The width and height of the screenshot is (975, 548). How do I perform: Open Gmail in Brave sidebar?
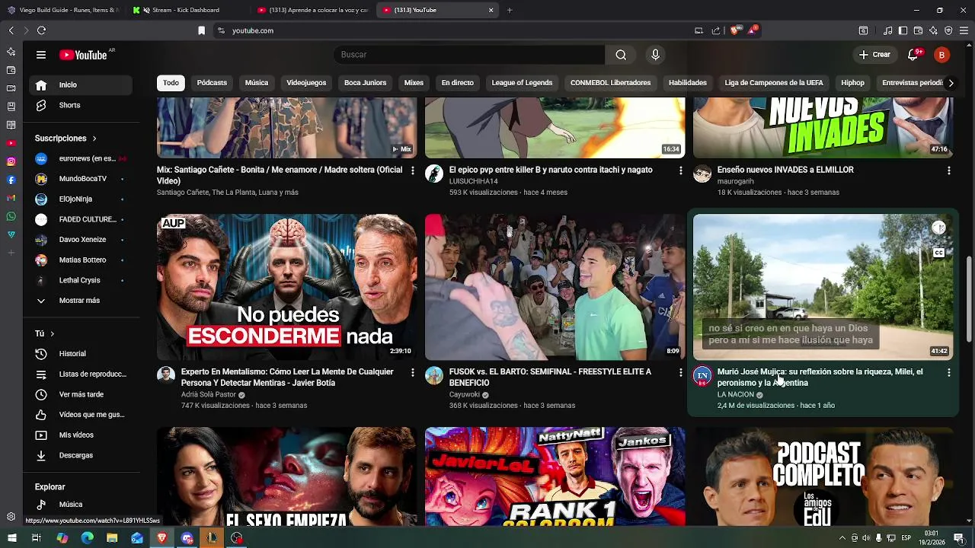[x=11, y=198]
